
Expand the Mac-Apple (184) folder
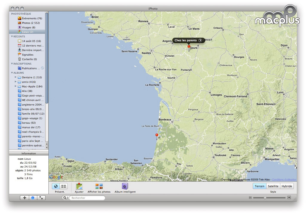tap(16, 86)
